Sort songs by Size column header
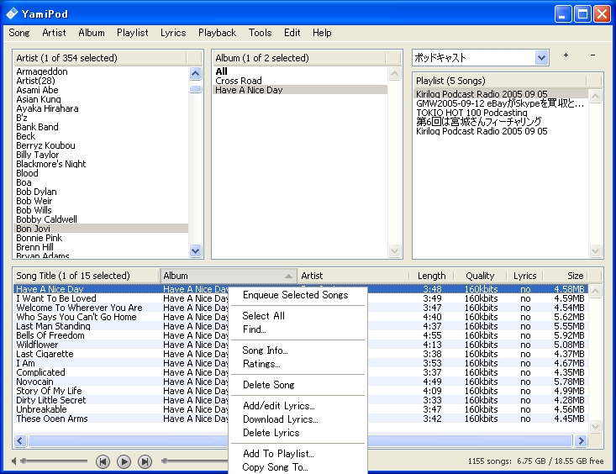The width and height of the screenshot is (616, 474). pyautogui.click(x=566, y=276)
